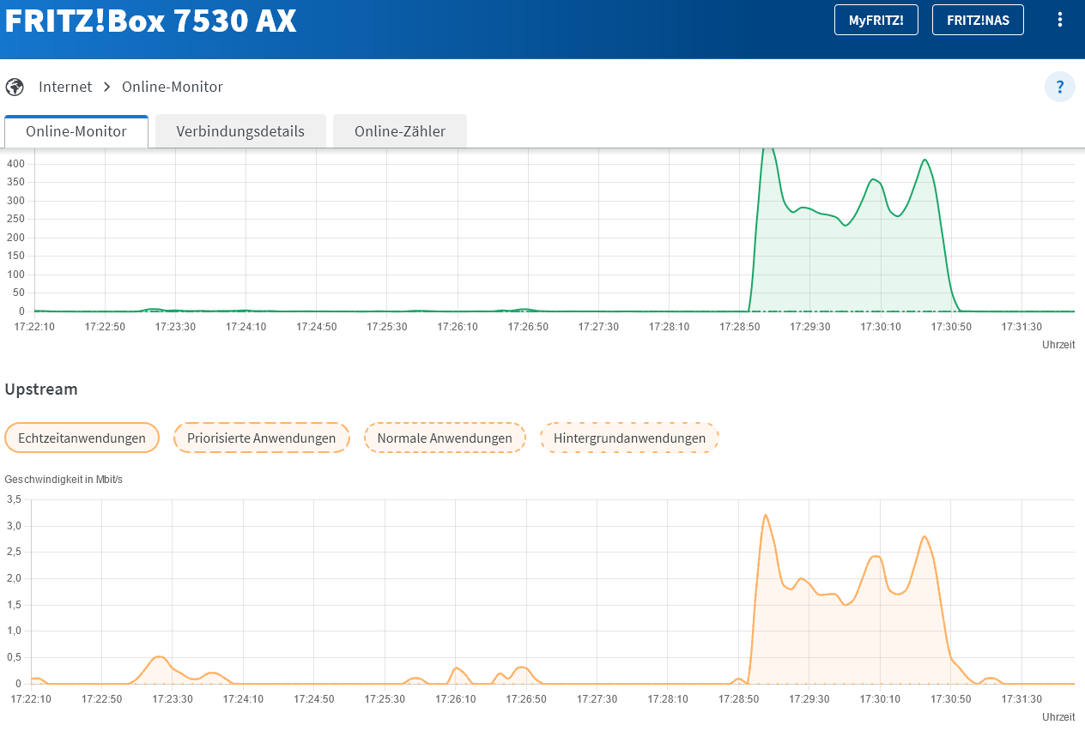The height and width of the screenshot is (749, 1085).
Task: Toggle the Priorisierte Anwendungen series
Action: 261,438
